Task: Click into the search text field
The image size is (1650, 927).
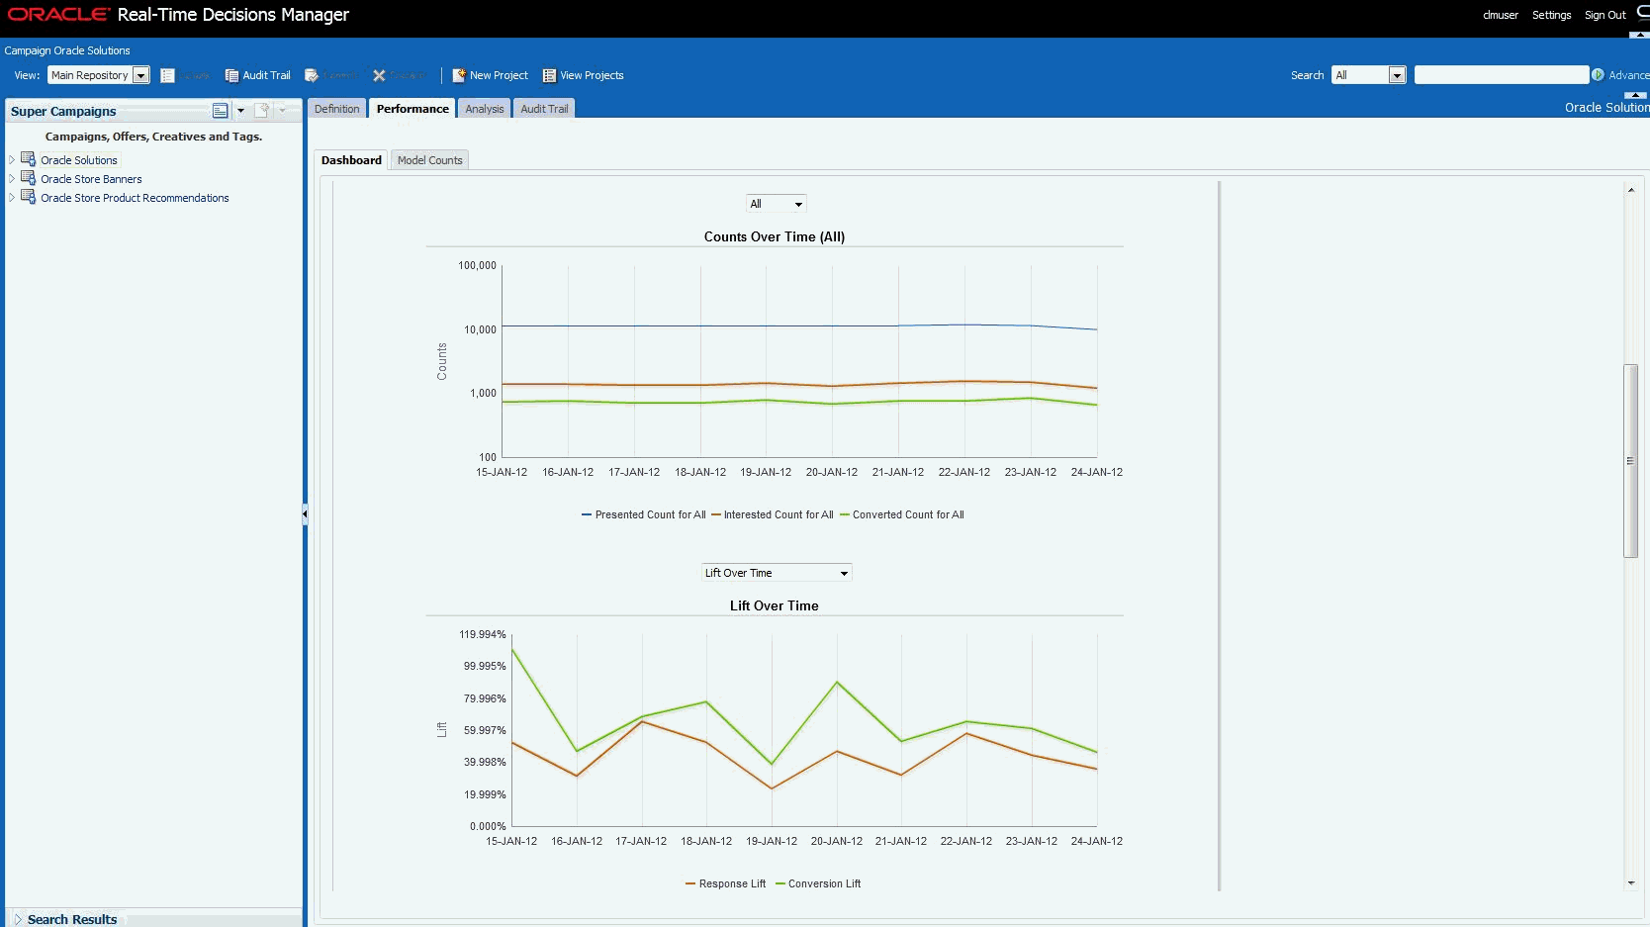Action: 1501,75
